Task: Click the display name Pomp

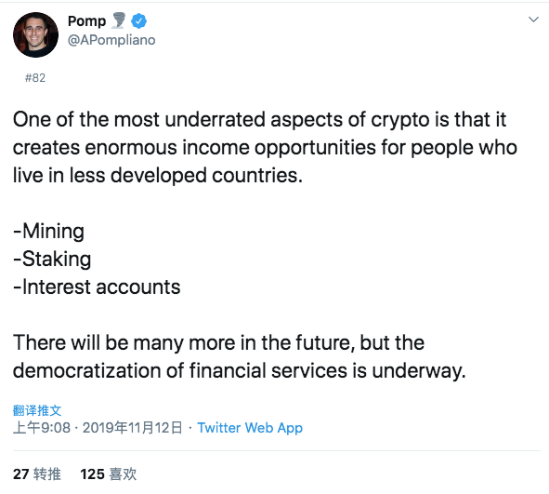Action: point(86,21)
